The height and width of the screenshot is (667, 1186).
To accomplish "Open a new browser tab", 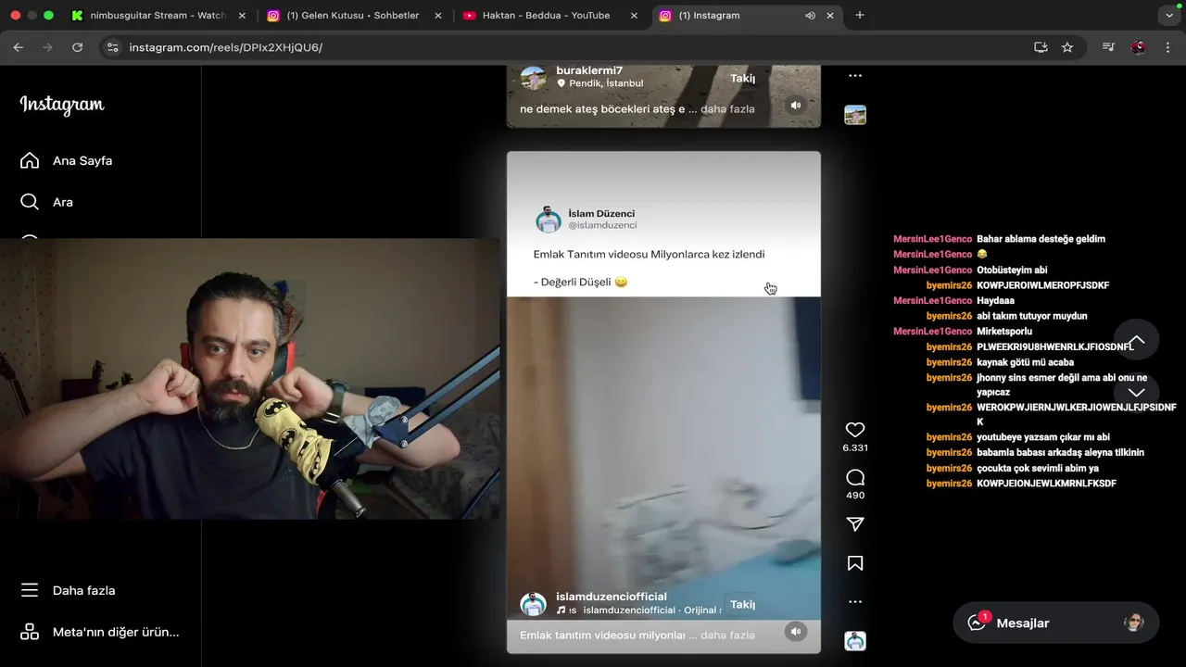I will click(860, 16).
